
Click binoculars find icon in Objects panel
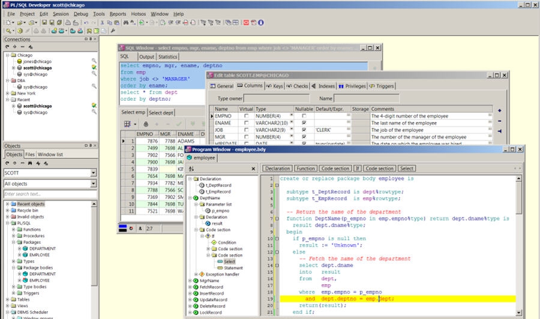click(x=30, y=162)
